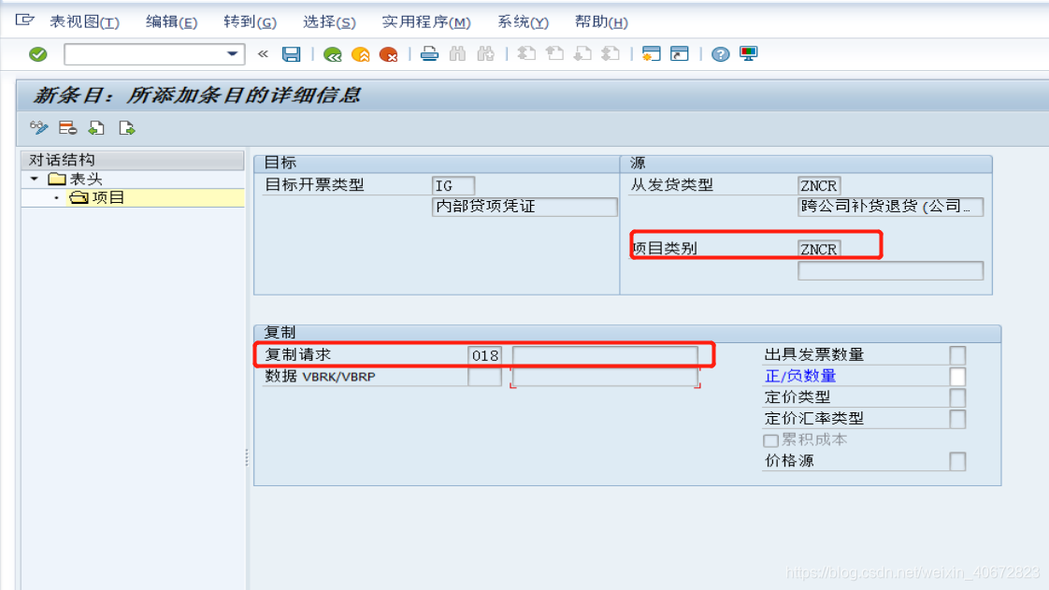Click the Generate Shortcut icon

pyautogui.click(x=680, y=54)
